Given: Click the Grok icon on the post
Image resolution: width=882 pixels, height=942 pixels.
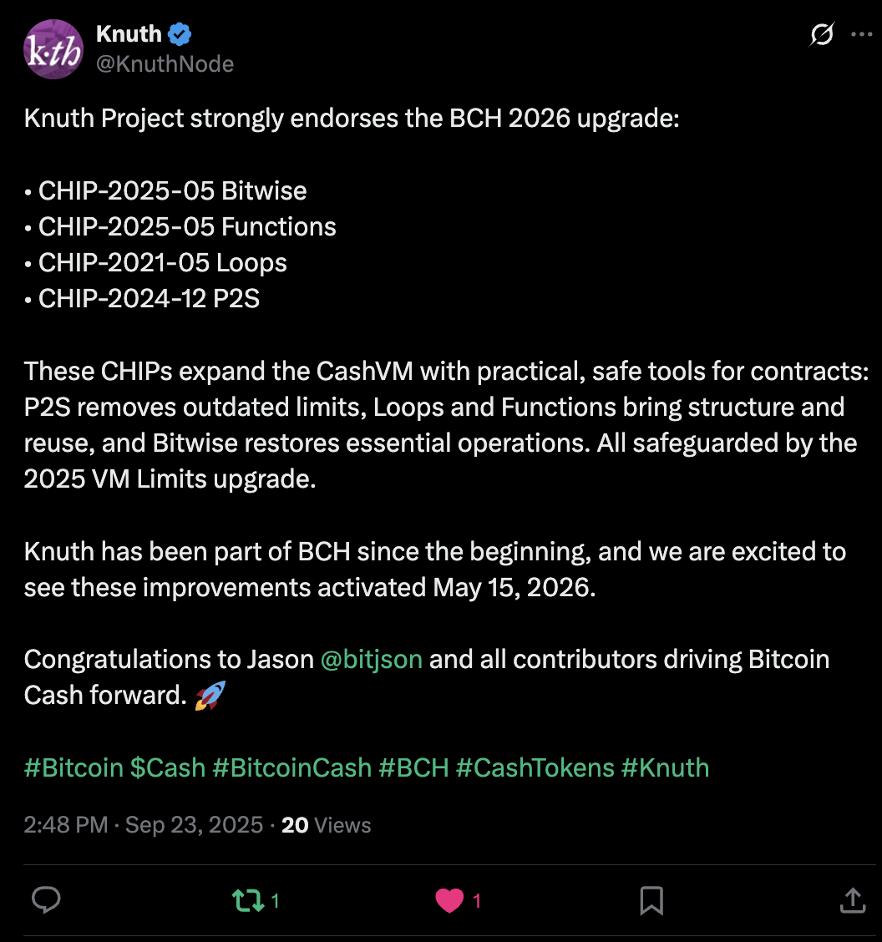Looking at the screenshot, I should pos(822,35).
